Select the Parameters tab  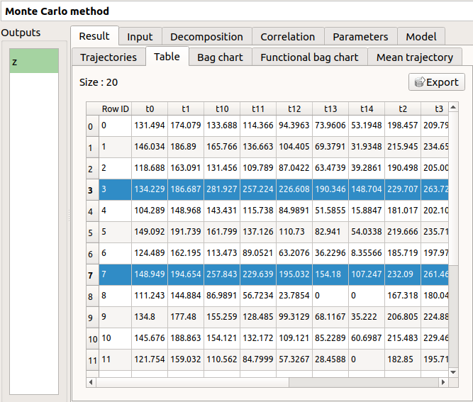coord(360,37)
